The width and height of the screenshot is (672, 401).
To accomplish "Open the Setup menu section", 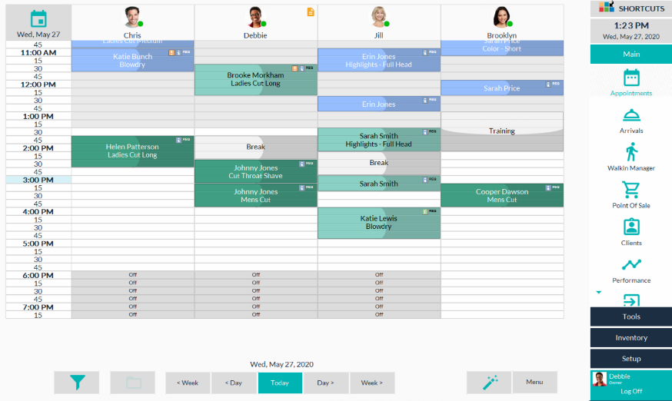I will 630,359.
